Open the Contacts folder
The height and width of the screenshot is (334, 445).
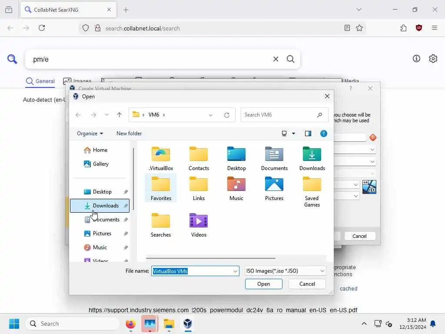pyautogui.click(x=199, y=158)
